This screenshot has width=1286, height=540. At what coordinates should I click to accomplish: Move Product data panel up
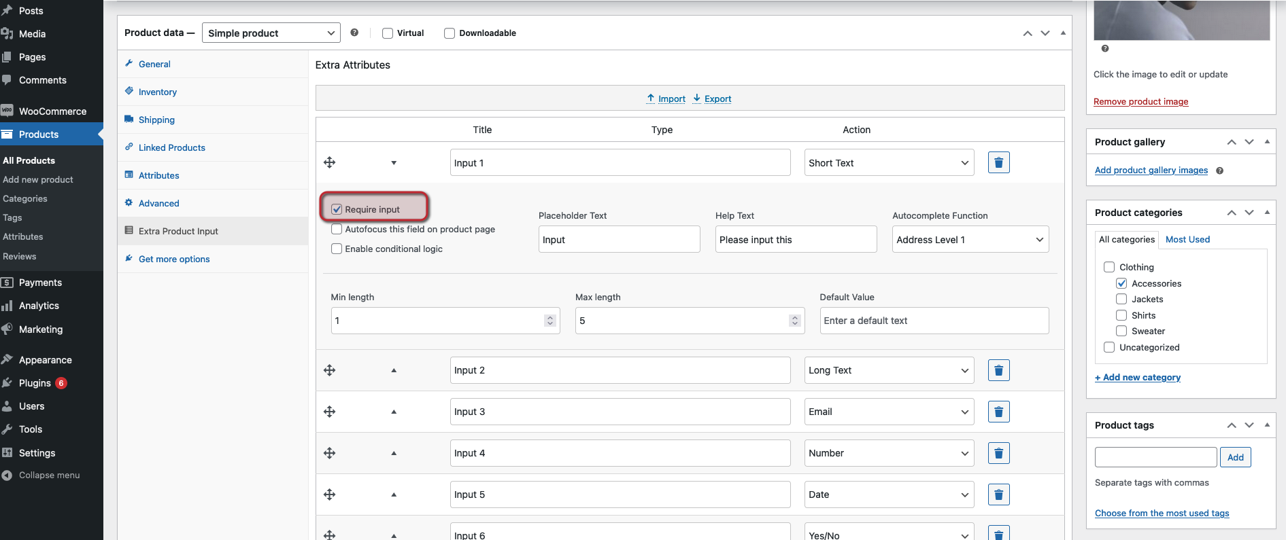1028,33
